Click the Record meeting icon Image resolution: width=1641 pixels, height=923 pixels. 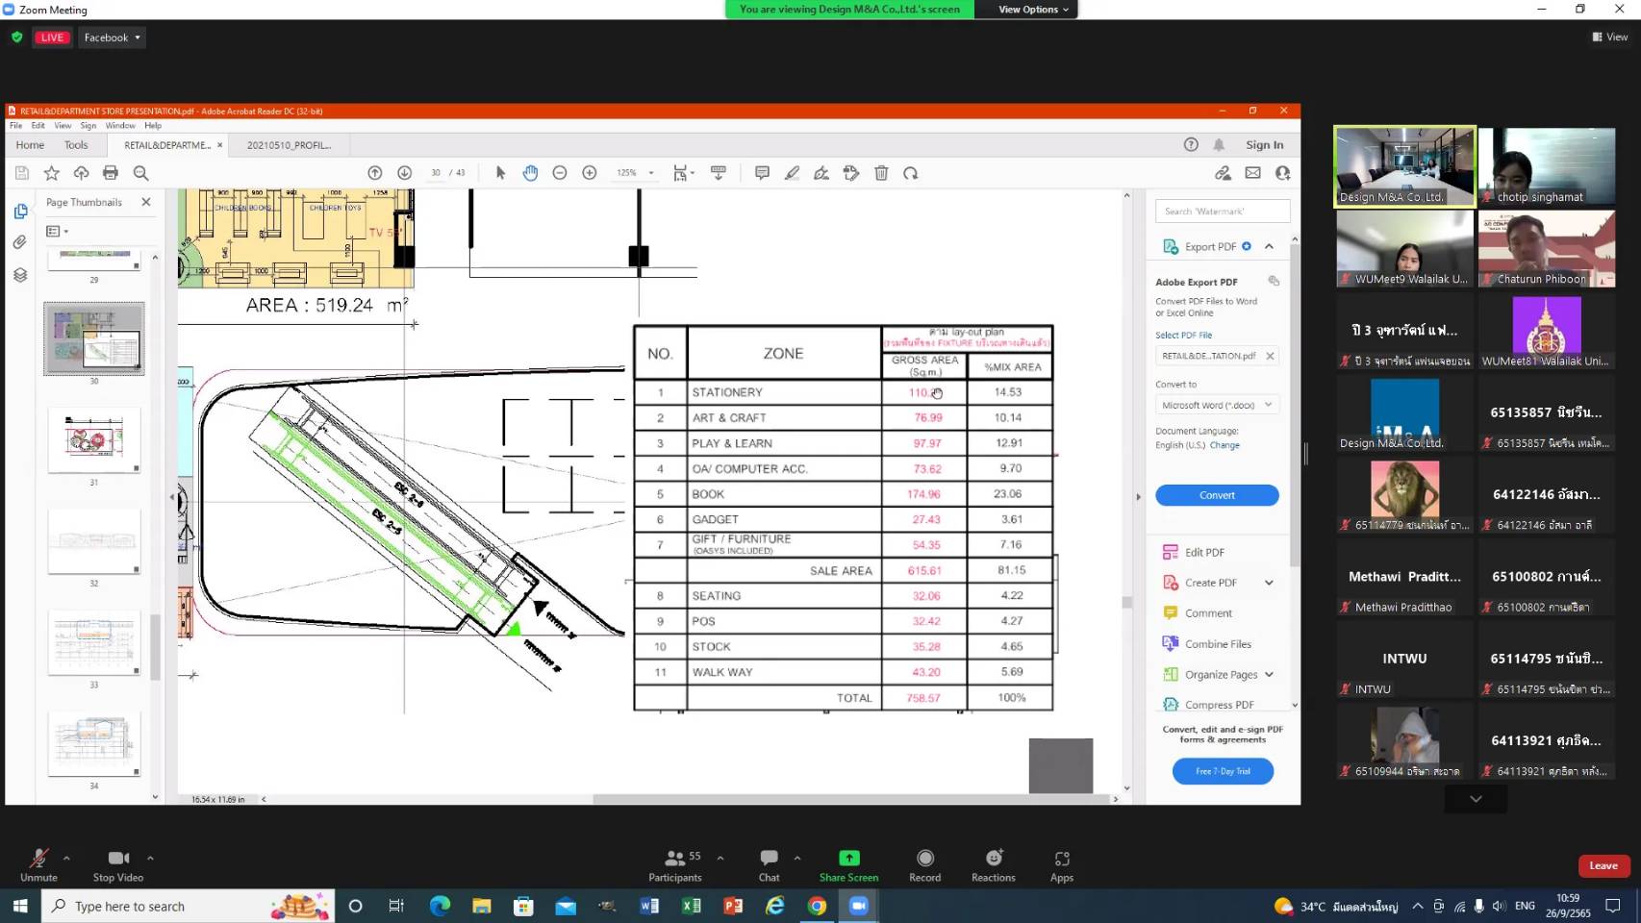point(924,859)
